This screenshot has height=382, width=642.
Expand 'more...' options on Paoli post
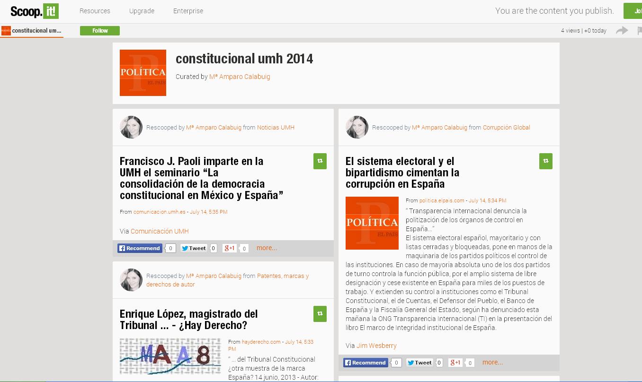(x=267, y=248)
